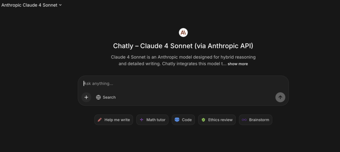
Task: Click the pencil icon on Help me write
Action: pos(100,120)
